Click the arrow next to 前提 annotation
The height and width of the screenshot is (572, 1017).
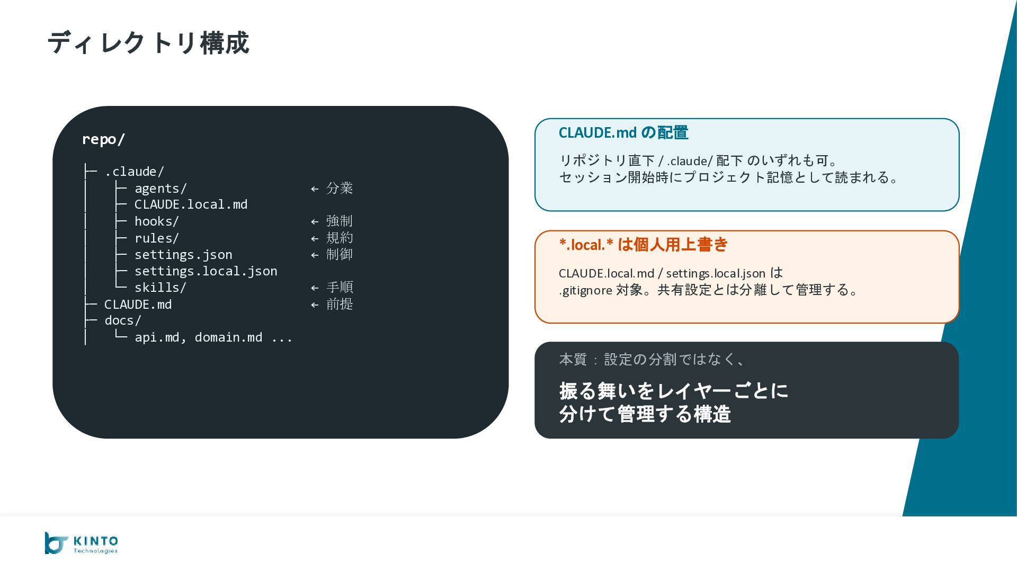pyautogui.click(x=315, y=305)
